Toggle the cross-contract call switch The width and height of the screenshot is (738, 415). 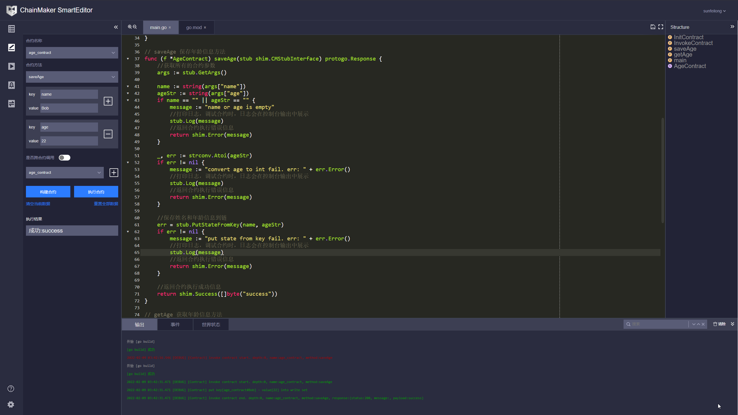(65, 158)
